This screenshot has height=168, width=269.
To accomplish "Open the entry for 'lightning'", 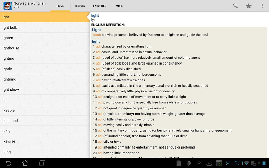I will [x=9, y=79].
